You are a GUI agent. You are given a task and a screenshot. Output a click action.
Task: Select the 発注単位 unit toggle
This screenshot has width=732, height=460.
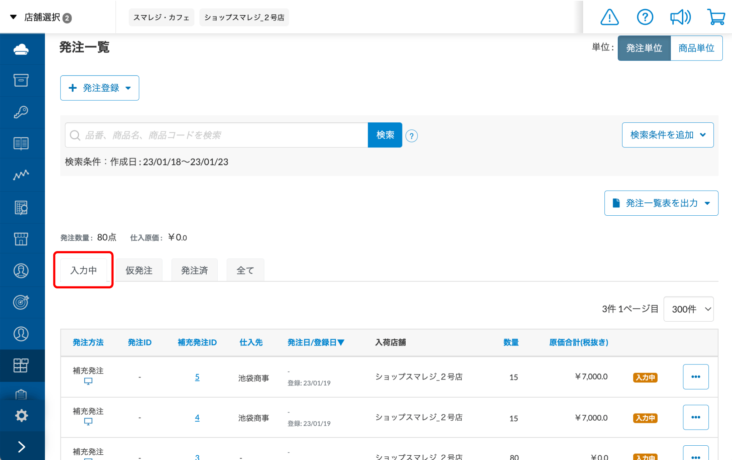click(x=644, y=48)
